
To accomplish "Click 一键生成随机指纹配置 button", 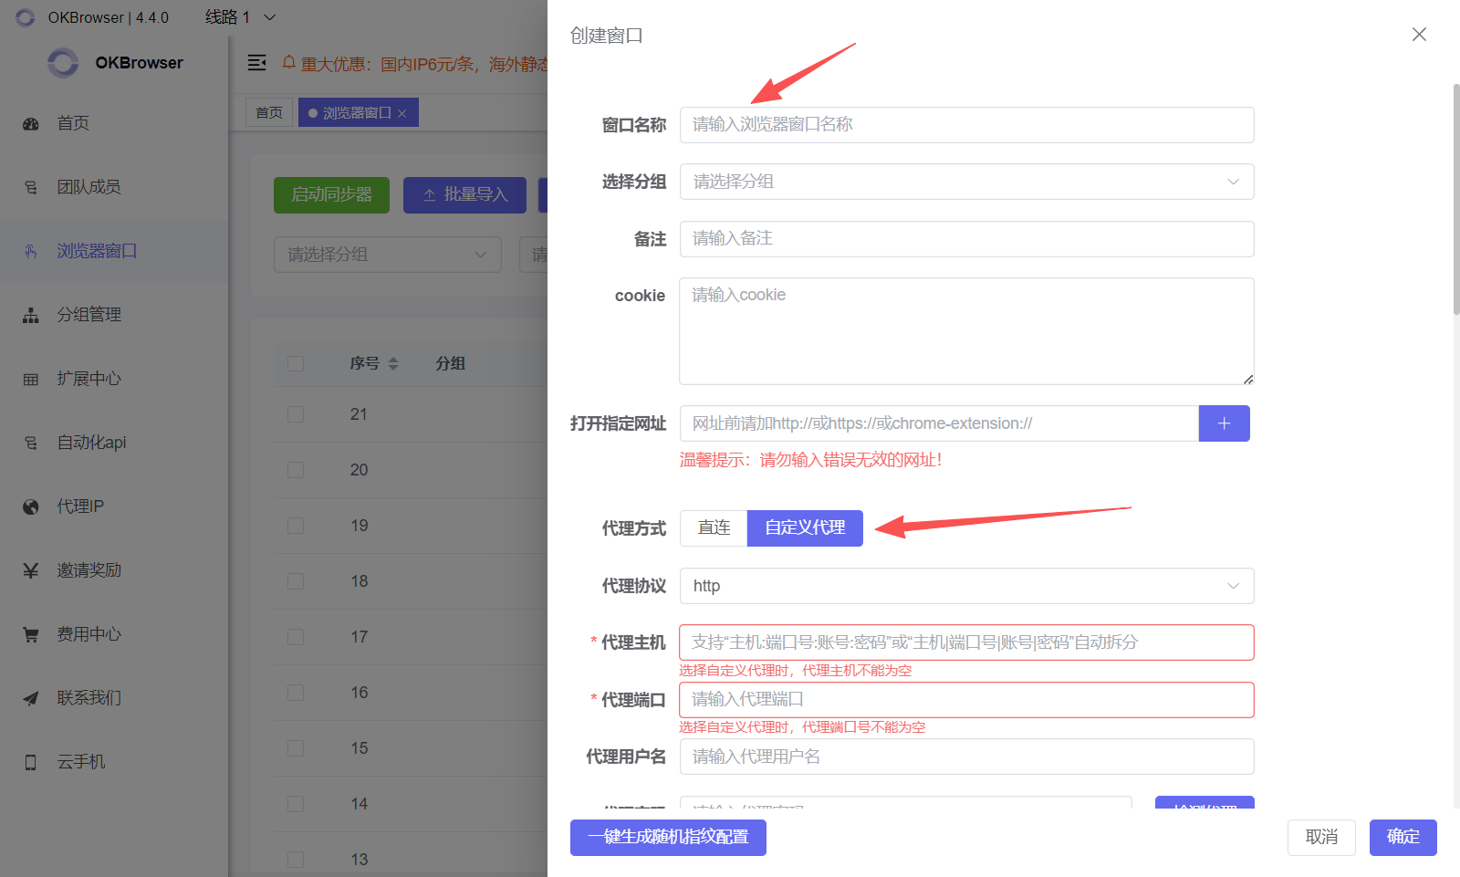I will tap(668, 837).
